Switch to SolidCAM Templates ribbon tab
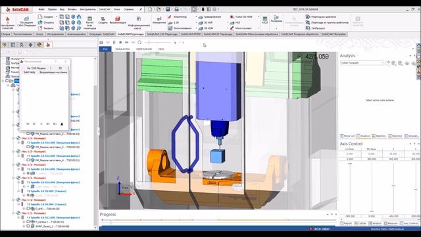The width and height of the screenshot is (421, 237). (x=334, y=34)
